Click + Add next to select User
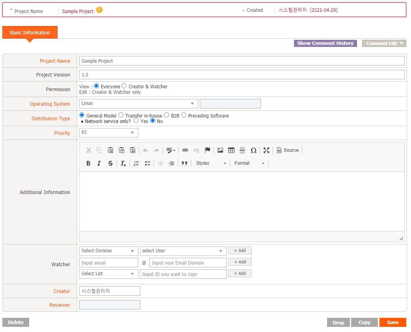 (240, 250)
